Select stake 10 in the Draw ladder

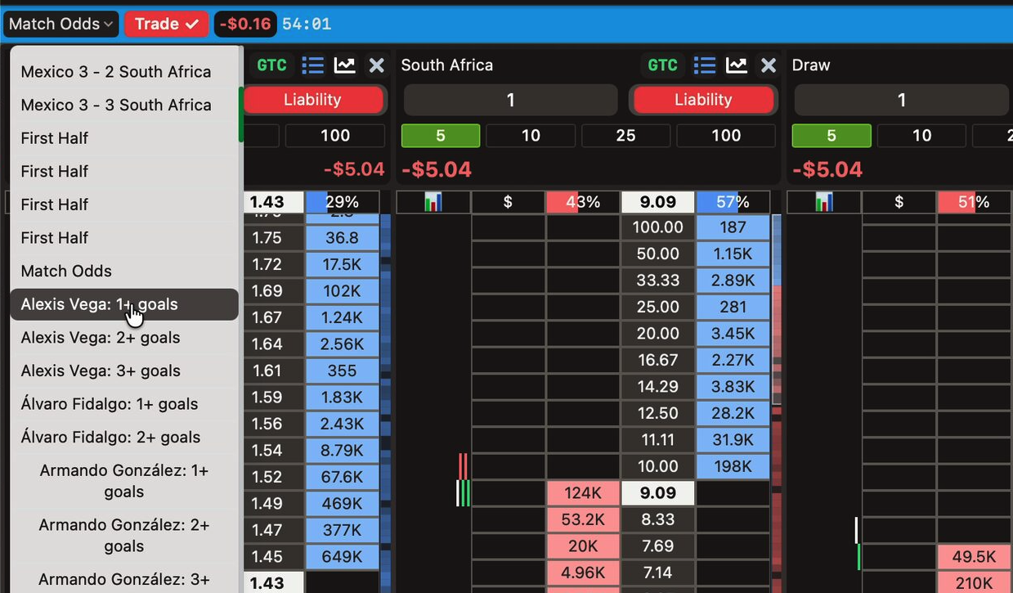coord(922,136)
